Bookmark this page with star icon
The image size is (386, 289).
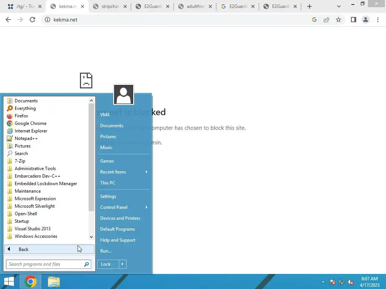(339, 20)
